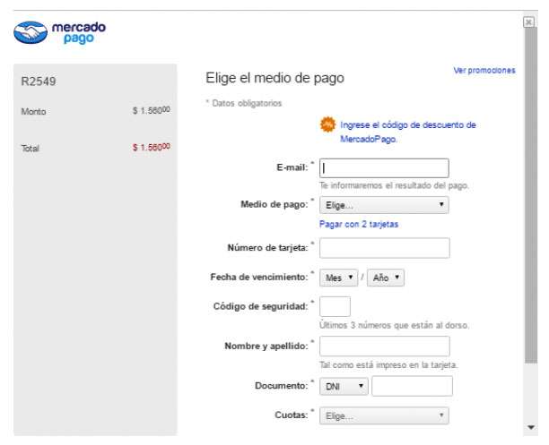This screenshot has width=549, height=445.
Task: Click the 'Monto' label in summary
Action: (x=33, y=112)
